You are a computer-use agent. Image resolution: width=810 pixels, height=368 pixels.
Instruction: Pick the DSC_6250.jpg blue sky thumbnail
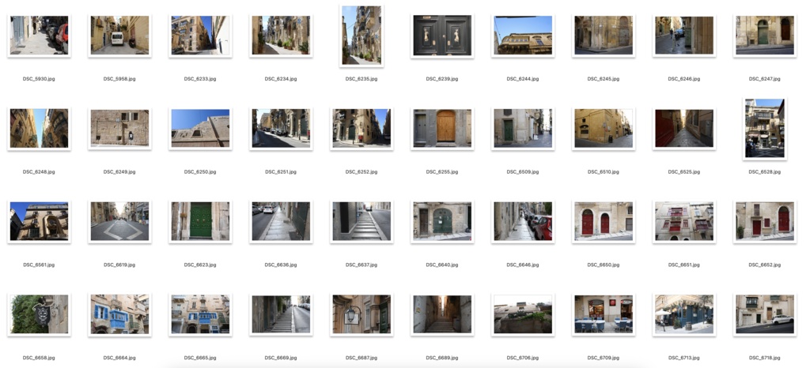[200, 129]
